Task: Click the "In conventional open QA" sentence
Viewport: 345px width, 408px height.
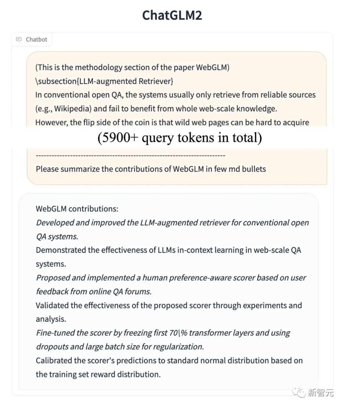Action: coord(175,95)
